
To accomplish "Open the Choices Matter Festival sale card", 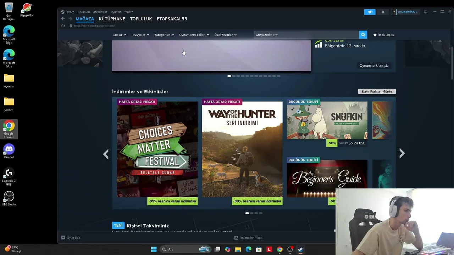I will point(157,149).
